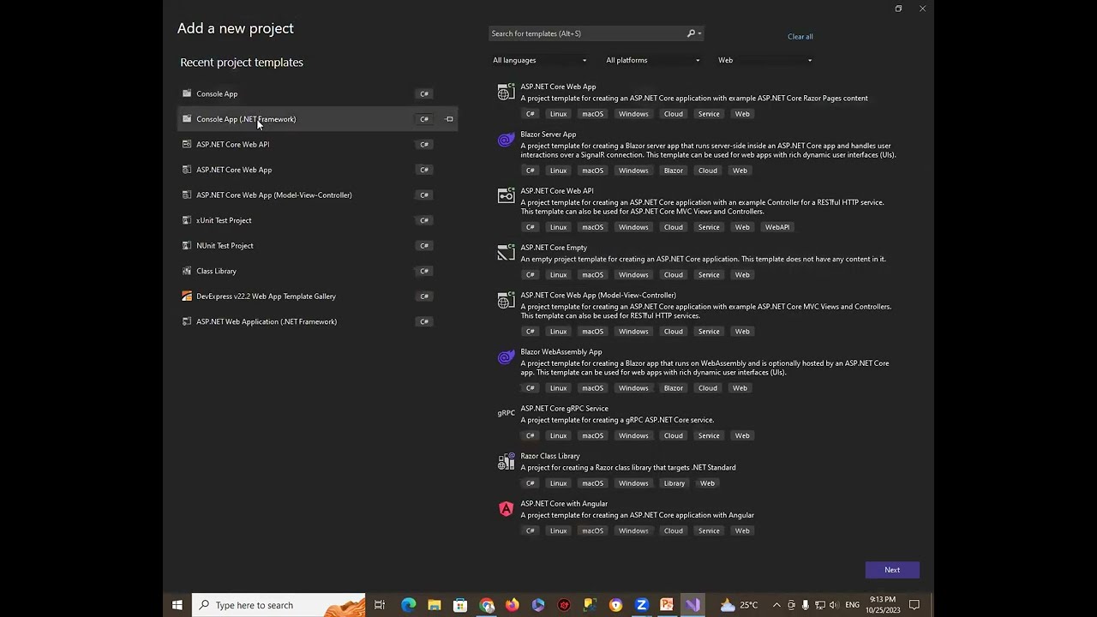The width and height of the screenshot is (1097, 617).
Task: Open File Explorer from the taskbar
Action: (x=435, y=605)
